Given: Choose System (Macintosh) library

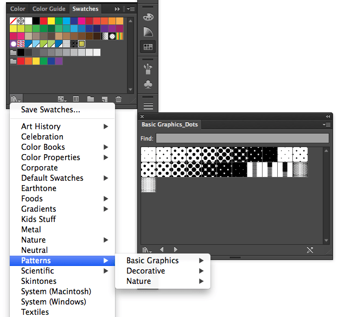Looking at the screenshot, I should (62, 291).
